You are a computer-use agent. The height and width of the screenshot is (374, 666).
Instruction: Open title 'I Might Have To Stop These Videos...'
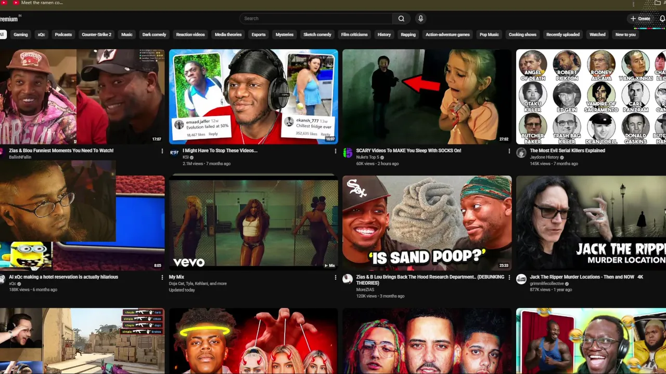tap(220, 151)
